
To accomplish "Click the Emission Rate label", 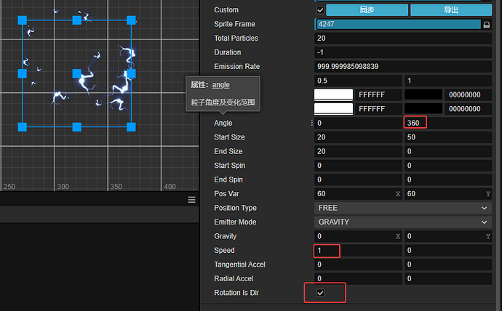I will 237,66.
